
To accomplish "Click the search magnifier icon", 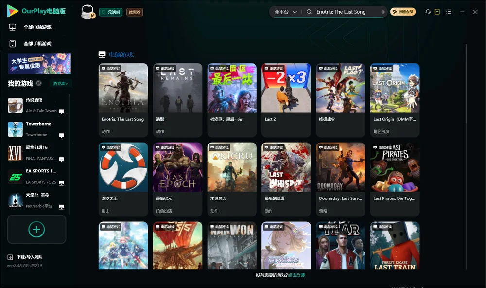I will (309, 12).
